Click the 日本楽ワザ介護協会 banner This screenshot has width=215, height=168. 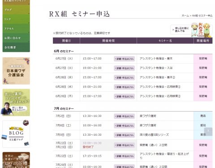click(x=16, y=71)
